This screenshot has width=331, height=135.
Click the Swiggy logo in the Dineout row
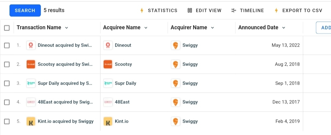(175, 45)
